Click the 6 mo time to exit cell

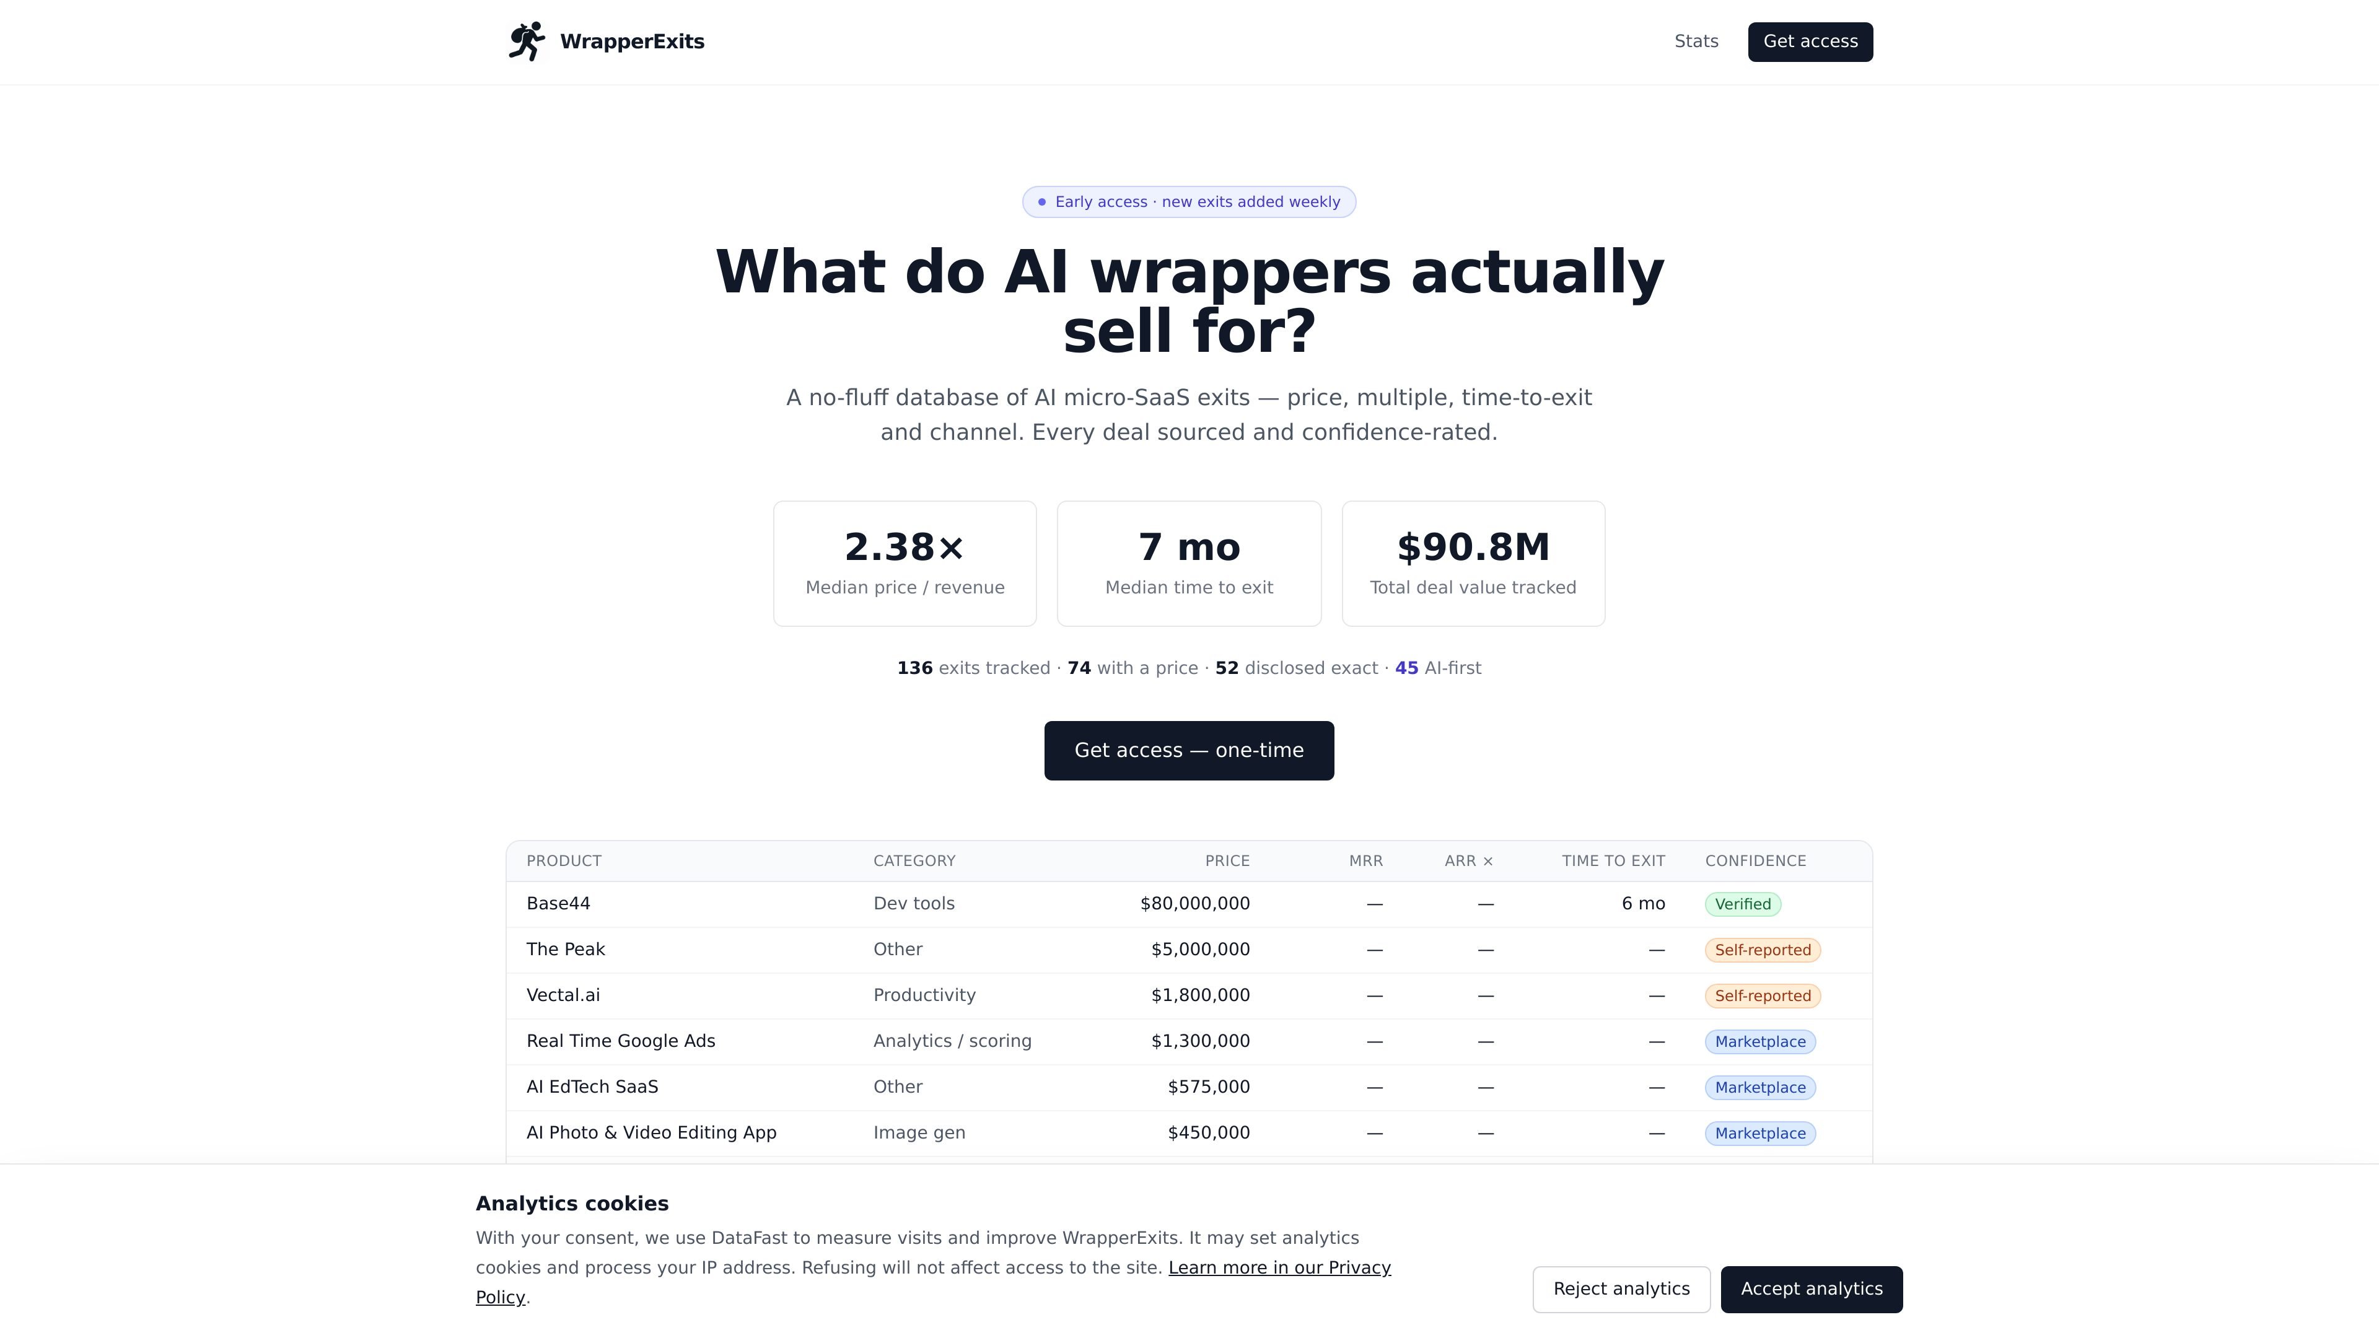pos(1643,904)
